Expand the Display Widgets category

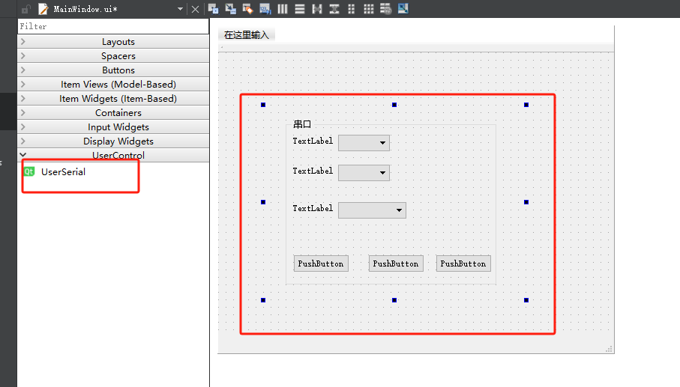pyautogui.click(x=113, y=141)
